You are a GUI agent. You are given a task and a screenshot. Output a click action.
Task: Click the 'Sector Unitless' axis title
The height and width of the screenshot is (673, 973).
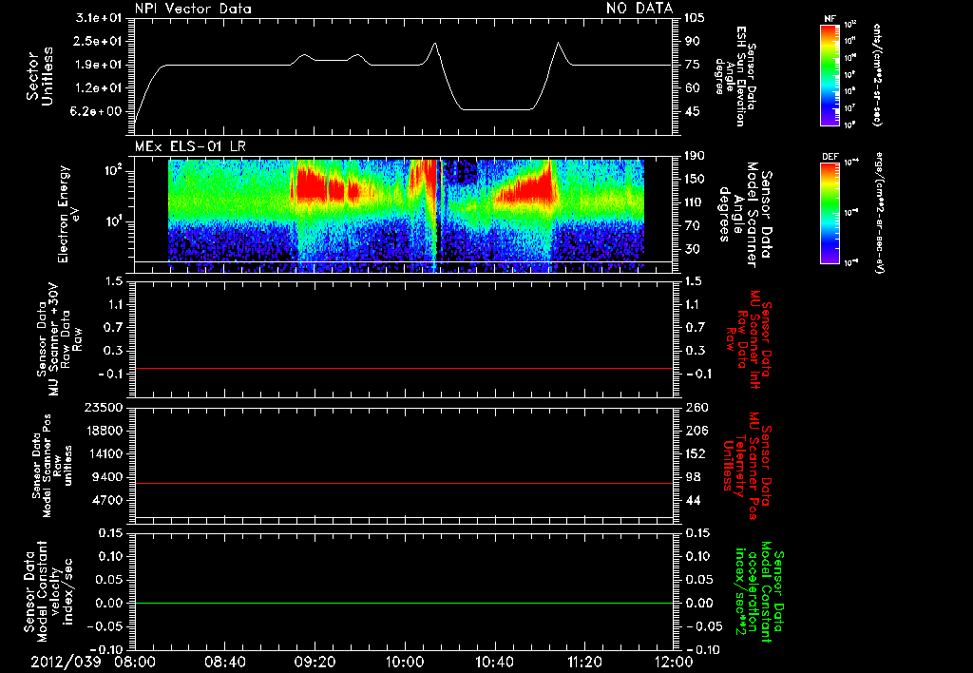coord(40,76)
